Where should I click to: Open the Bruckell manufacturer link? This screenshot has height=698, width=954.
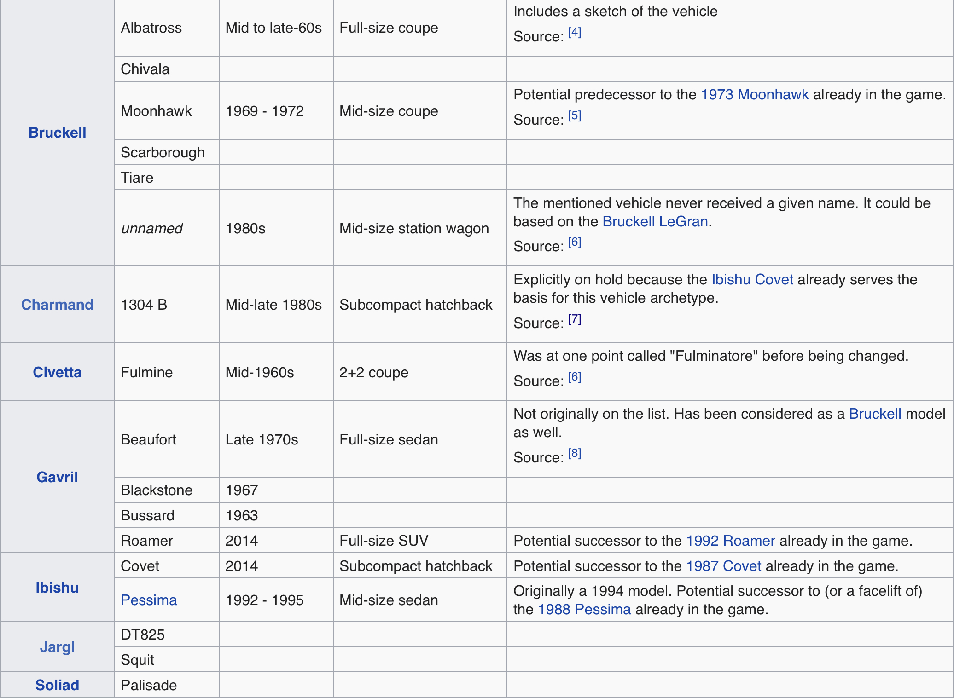[57, 133]
